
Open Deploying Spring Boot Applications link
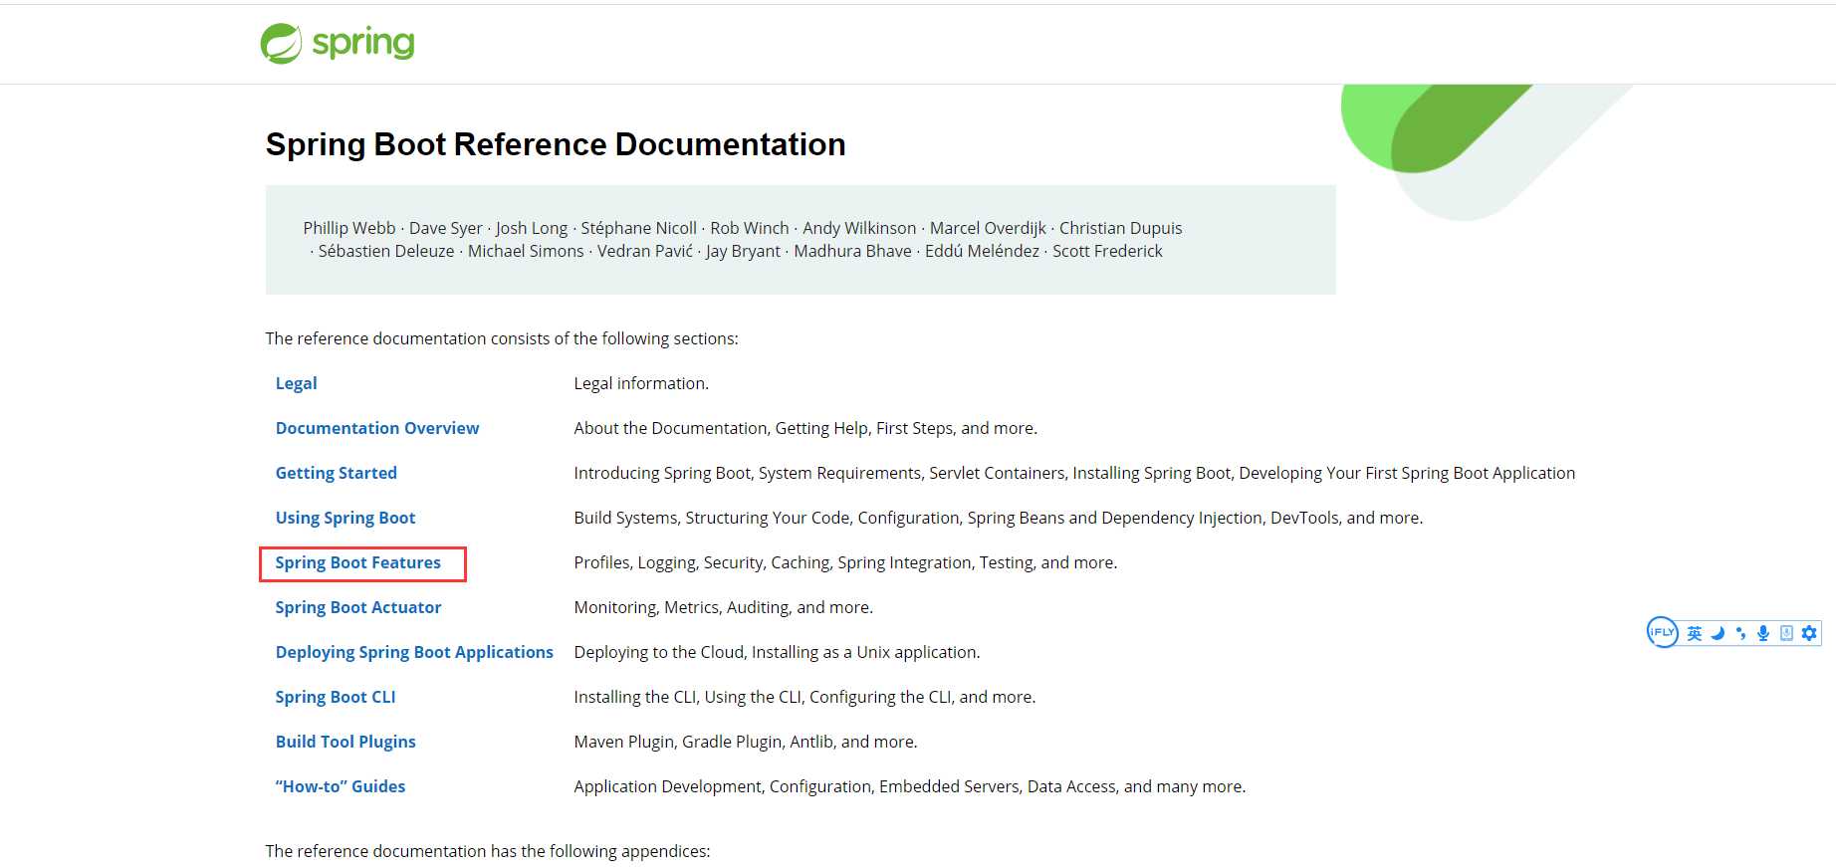point(414,652)
